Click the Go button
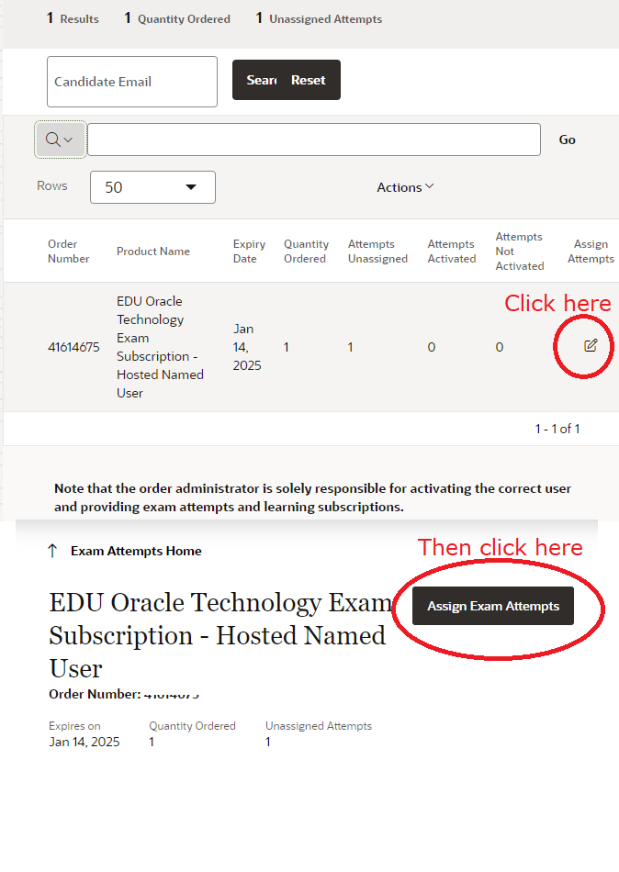619x872 pixels. (x=568, y=140)
